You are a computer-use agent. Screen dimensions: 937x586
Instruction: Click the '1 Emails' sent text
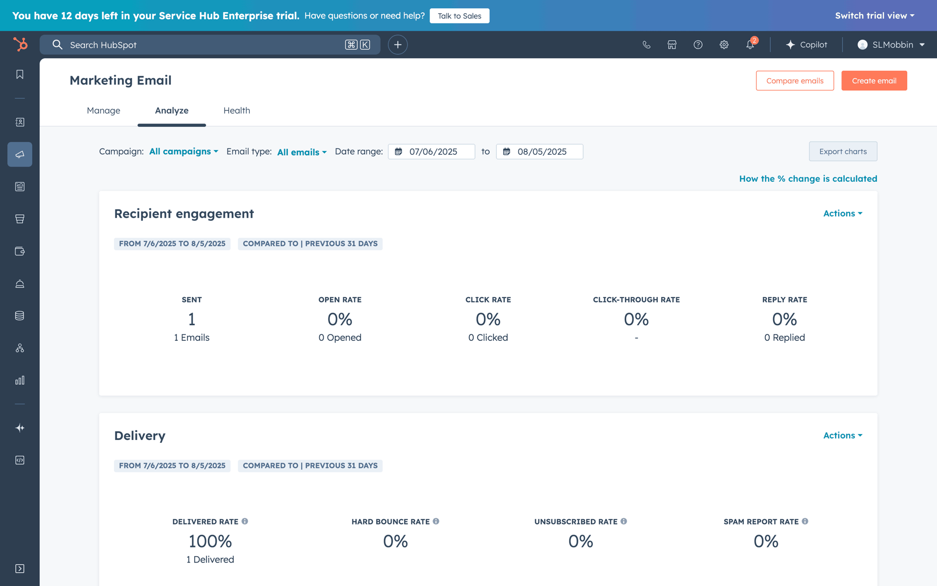[x=192, y=337]
